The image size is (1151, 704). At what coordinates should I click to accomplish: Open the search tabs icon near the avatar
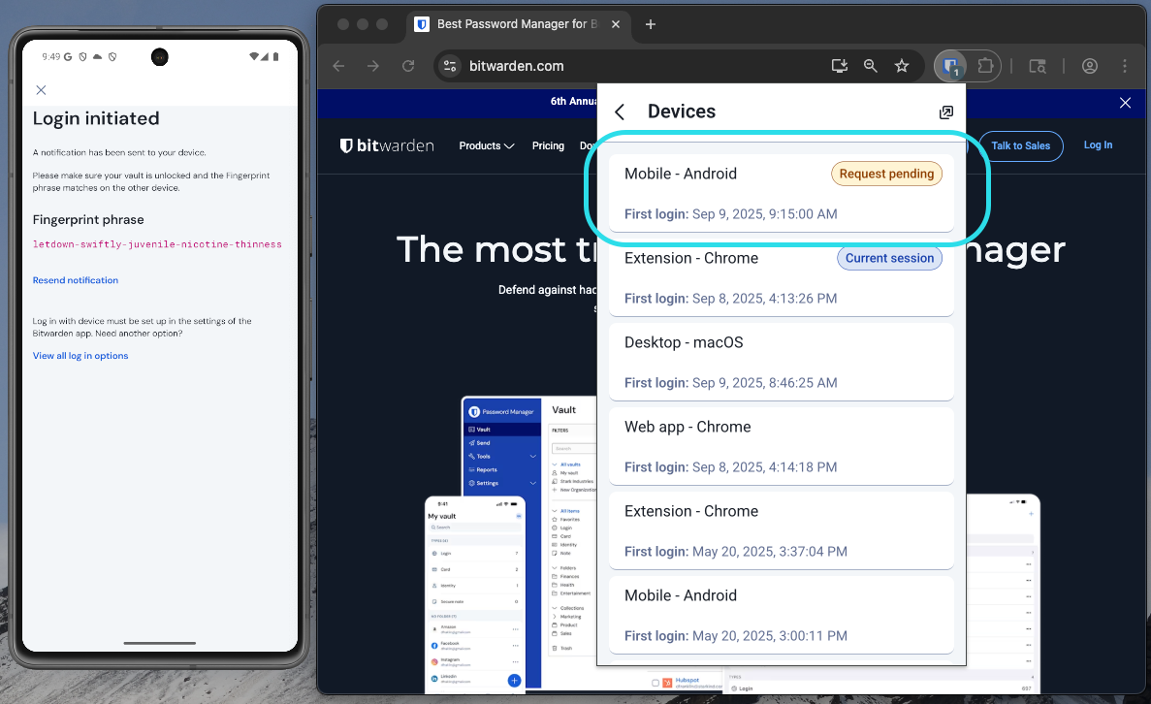click(x=1038, y=66)
